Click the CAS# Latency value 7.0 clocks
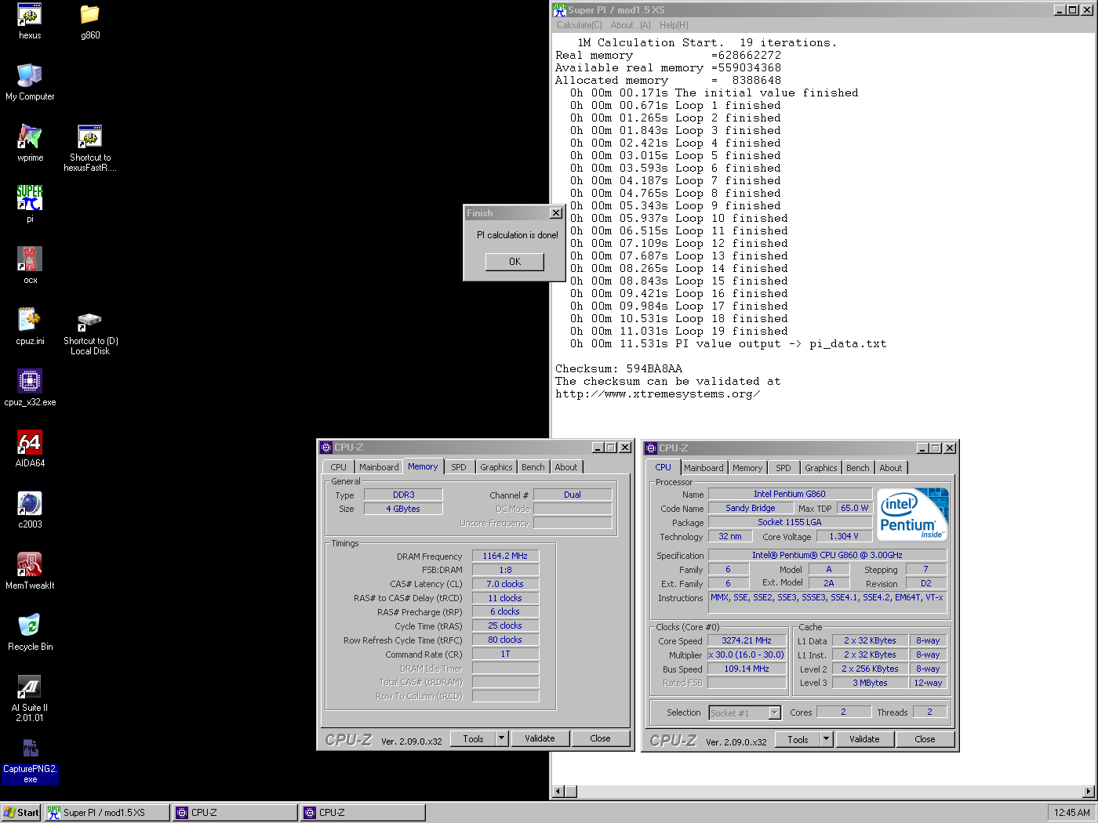Image resolution: width=1098 pixels, height=823 pixels. (x=505, y=584)
